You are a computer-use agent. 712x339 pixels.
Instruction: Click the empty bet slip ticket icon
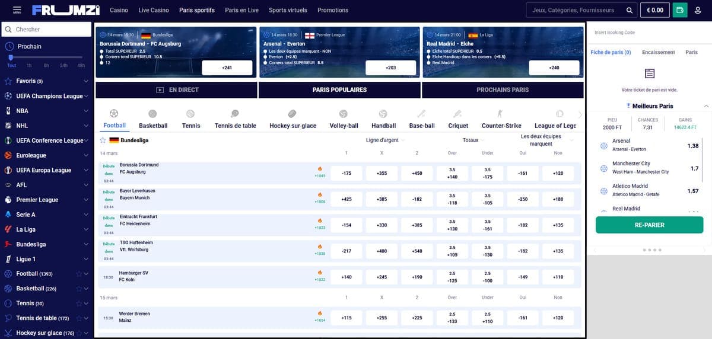pos(649,73)
